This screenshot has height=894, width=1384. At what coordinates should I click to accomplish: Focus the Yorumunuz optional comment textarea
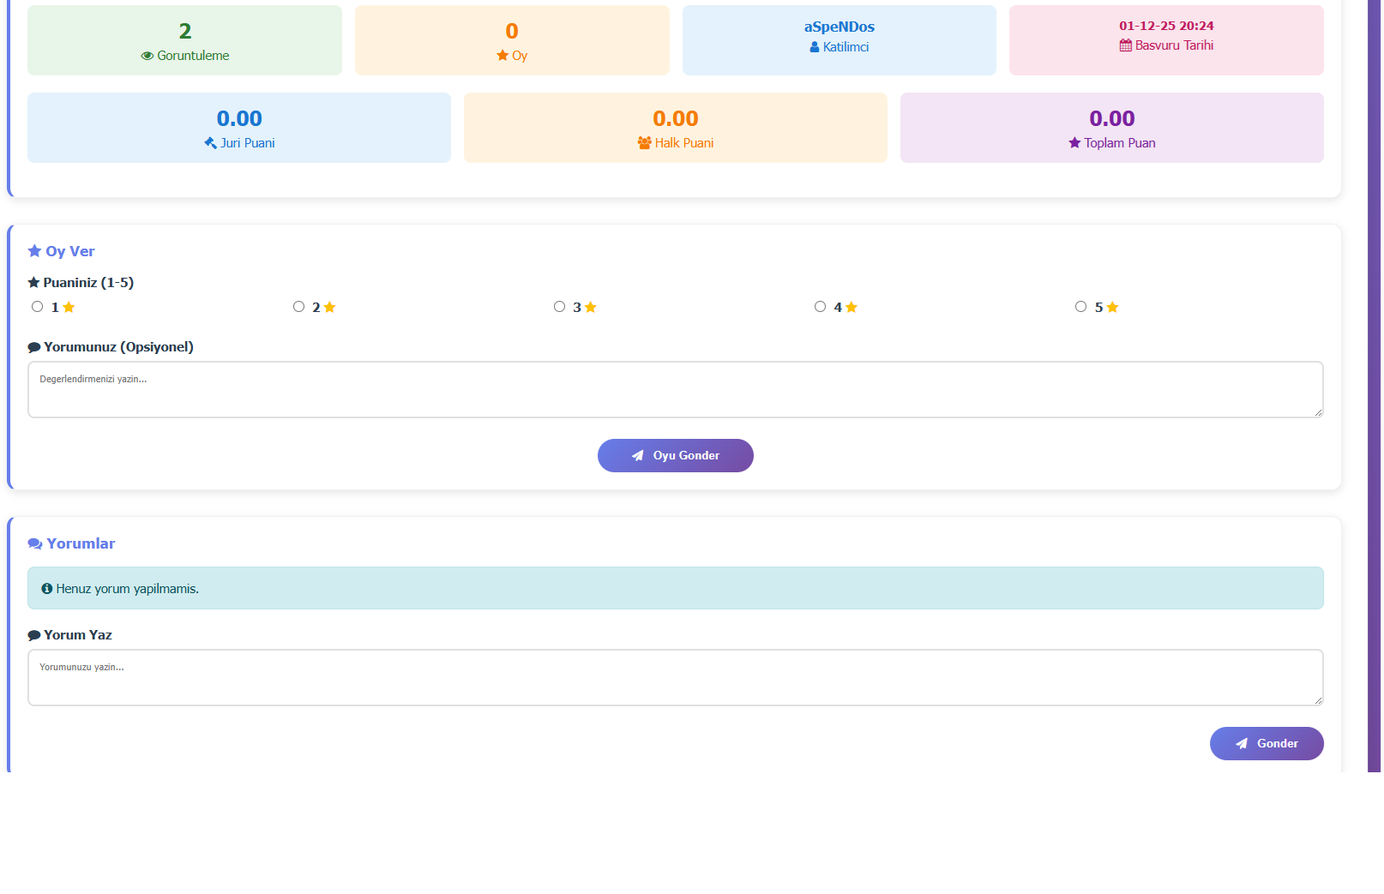pyautogui.click(x=675, y=390)
